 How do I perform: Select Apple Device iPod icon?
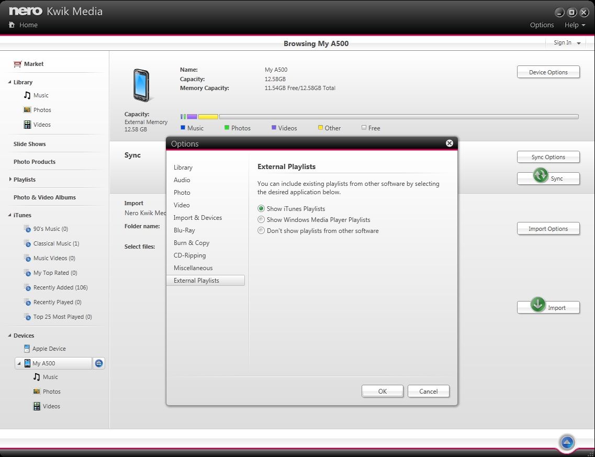tap(27, 349)
